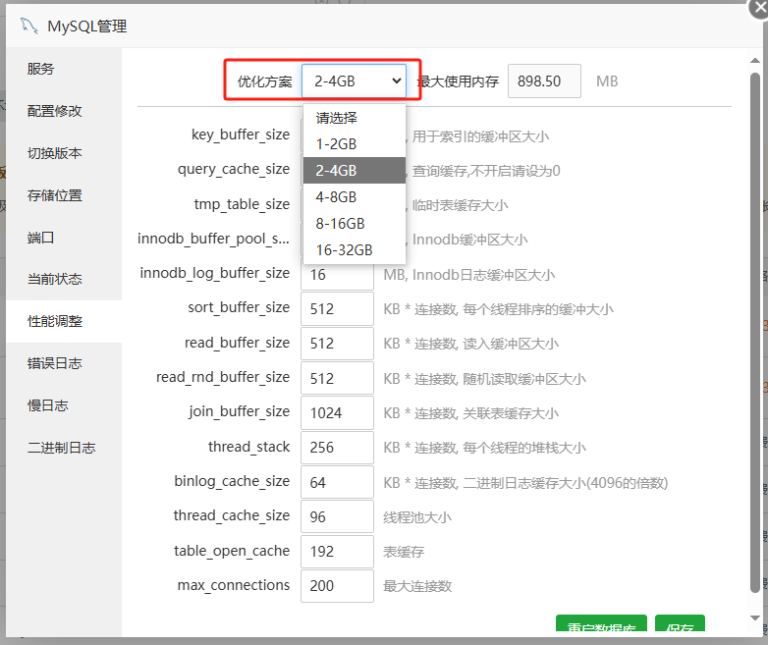The height and width of the screenshot is (645, 768).
Task: Click the vertical scrollbar thumb
Action: coord(755,333)
